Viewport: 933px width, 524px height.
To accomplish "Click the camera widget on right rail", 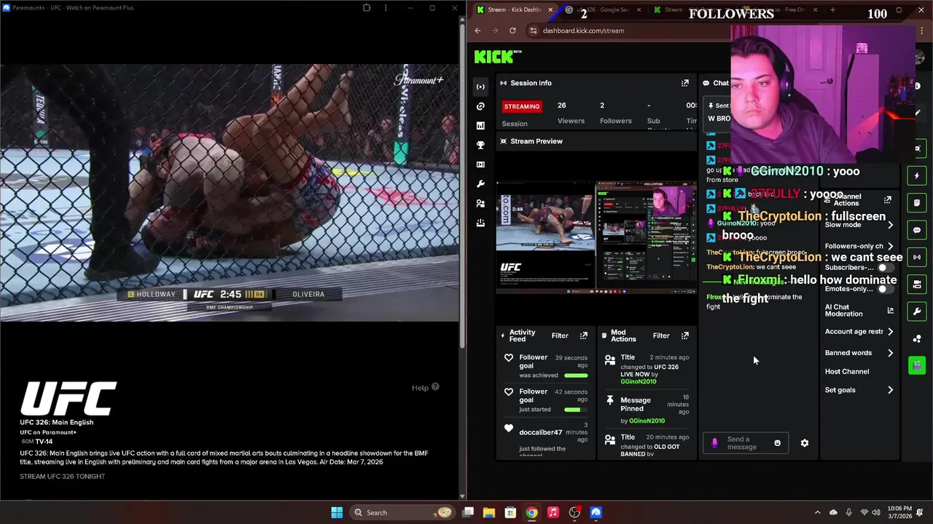I will (917, 284).
